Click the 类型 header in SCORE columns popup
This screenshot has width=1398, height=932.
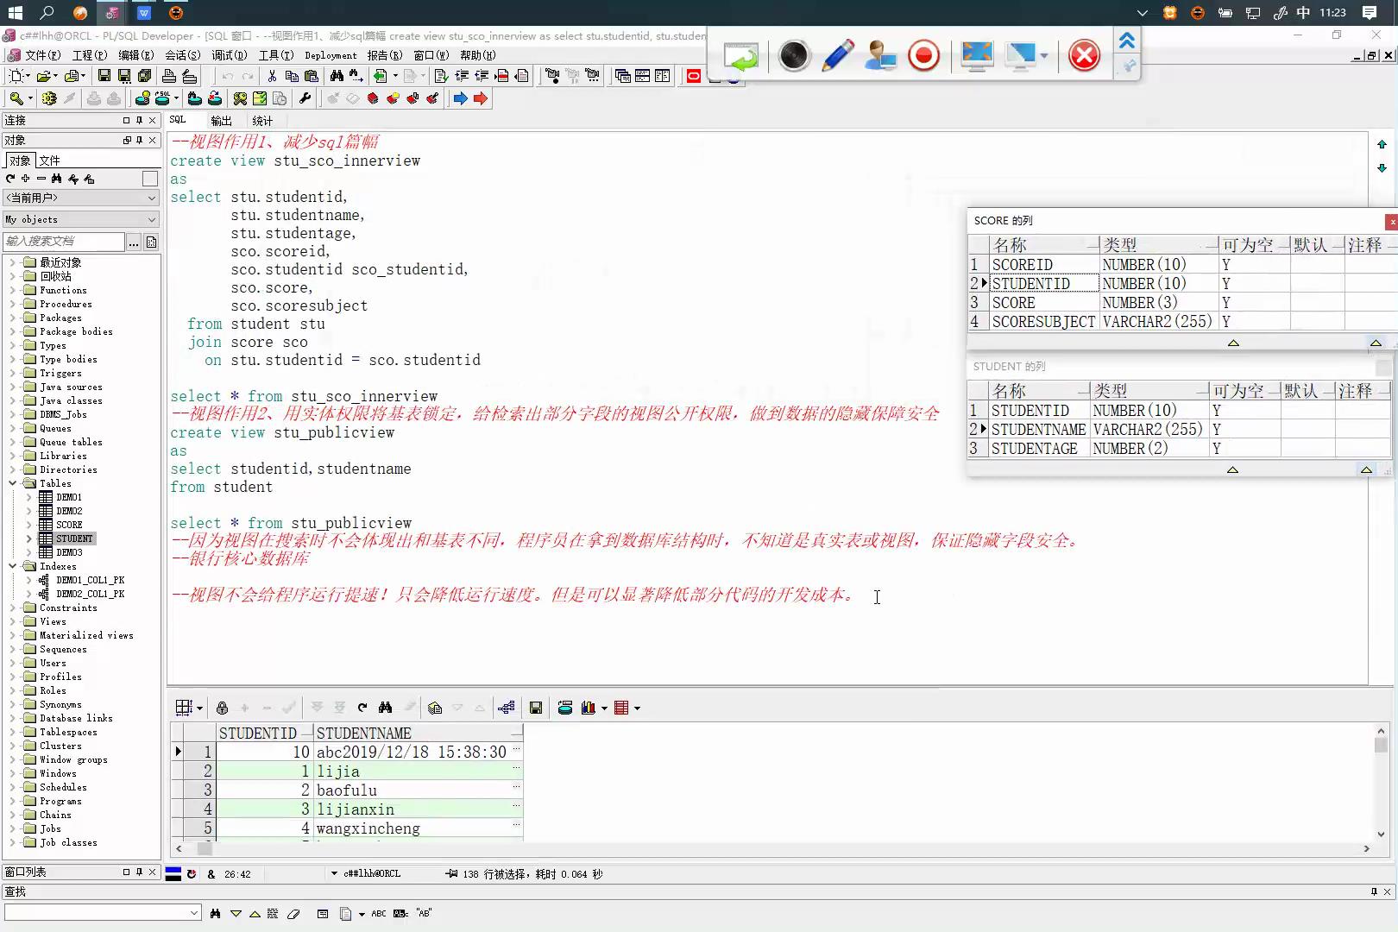pyautogui.click(x=1158, y=245)
